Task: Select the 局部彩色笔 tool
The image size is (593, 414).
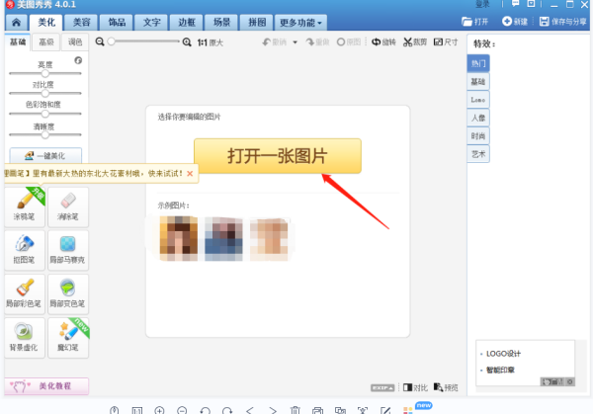Action: [25, 293]
